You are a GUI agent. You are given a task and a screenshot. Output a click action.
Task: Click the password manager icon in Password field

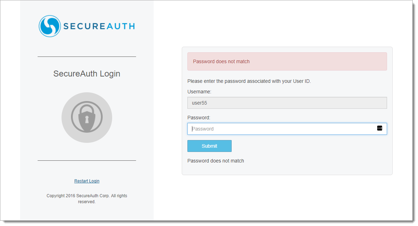click(379, 128)
